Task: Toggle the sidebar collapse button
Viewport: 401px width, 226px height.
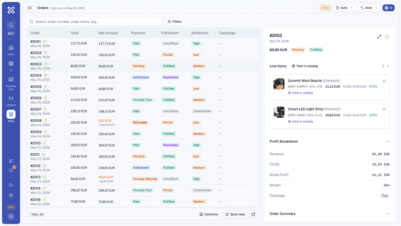Action: [30, 8]
